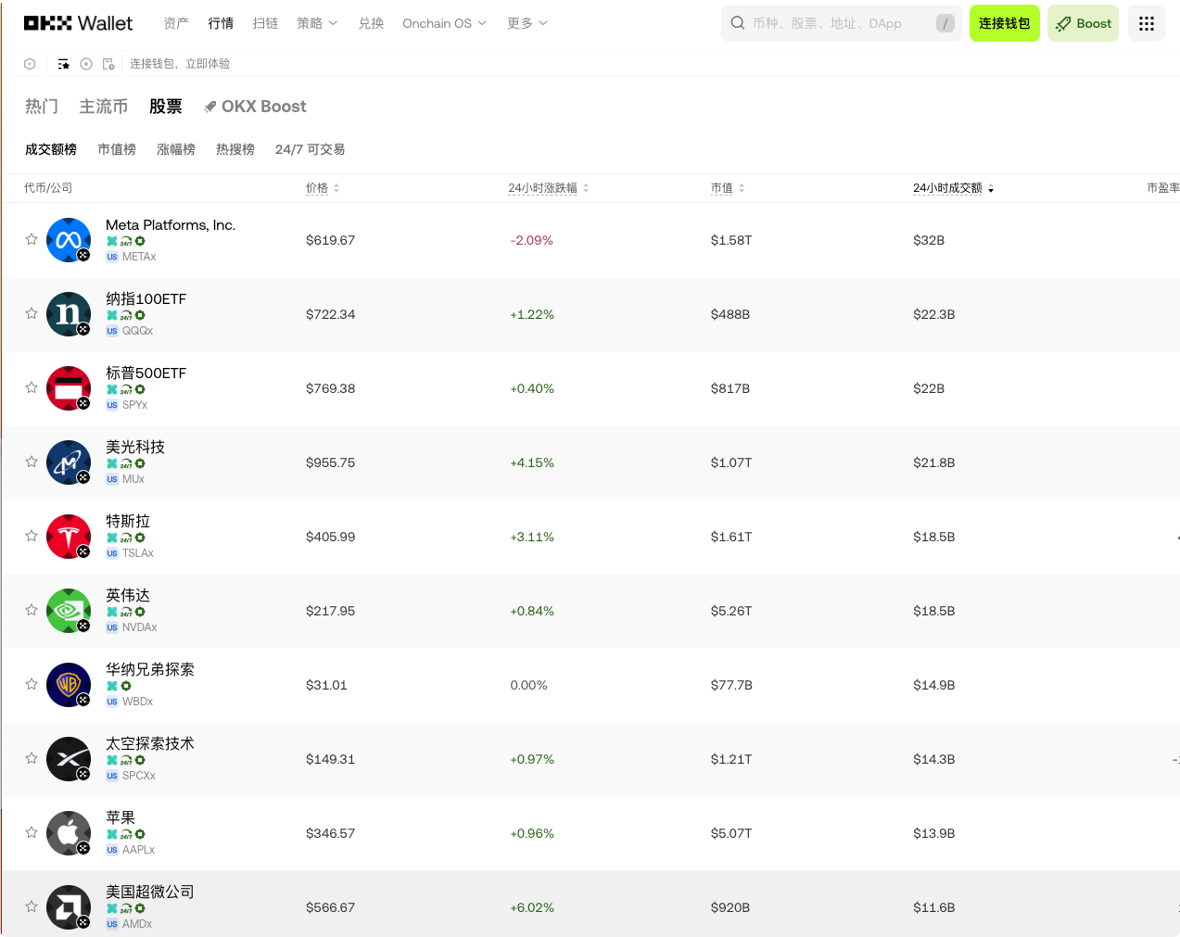Click the NVIDIA stock logo
Screen dimensions: 1180x937
pyautogui.click(x=69, y=611)
